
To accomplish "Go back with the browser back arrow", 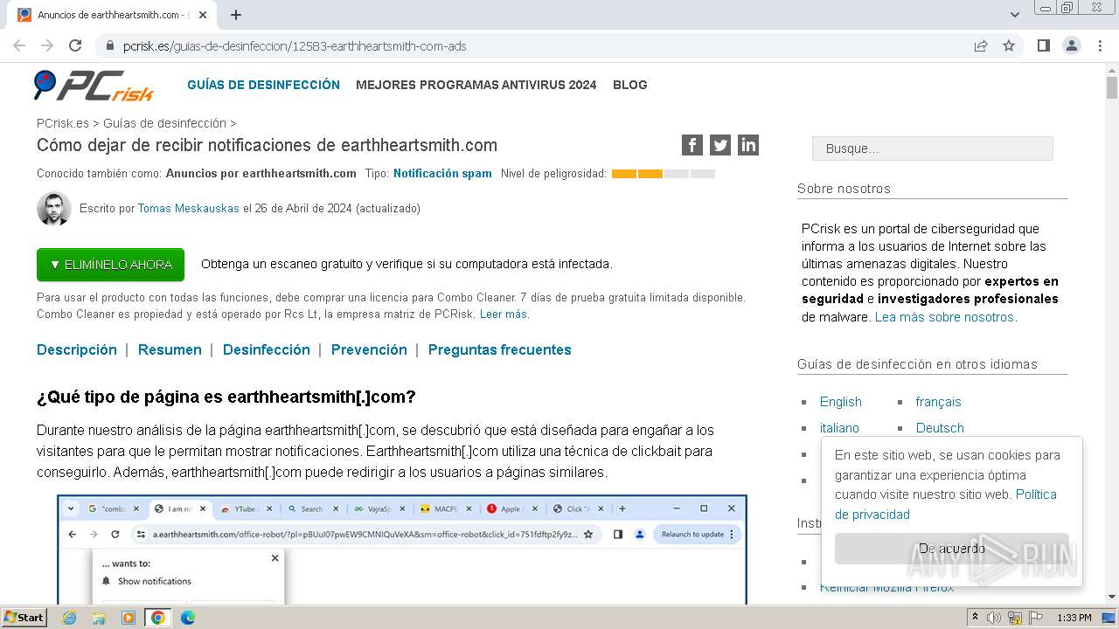I will click(x=19, y=46).
